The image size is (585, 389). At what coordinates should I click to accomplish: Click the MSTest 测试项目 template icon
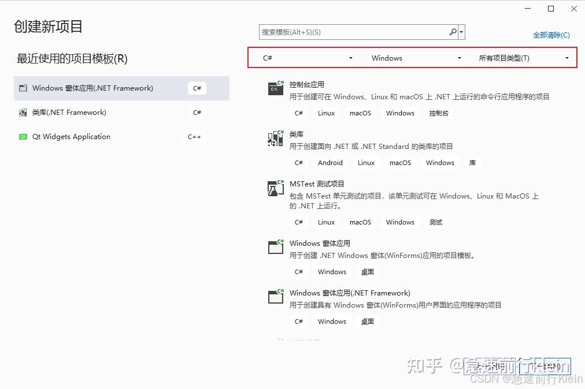pos(275,188)
